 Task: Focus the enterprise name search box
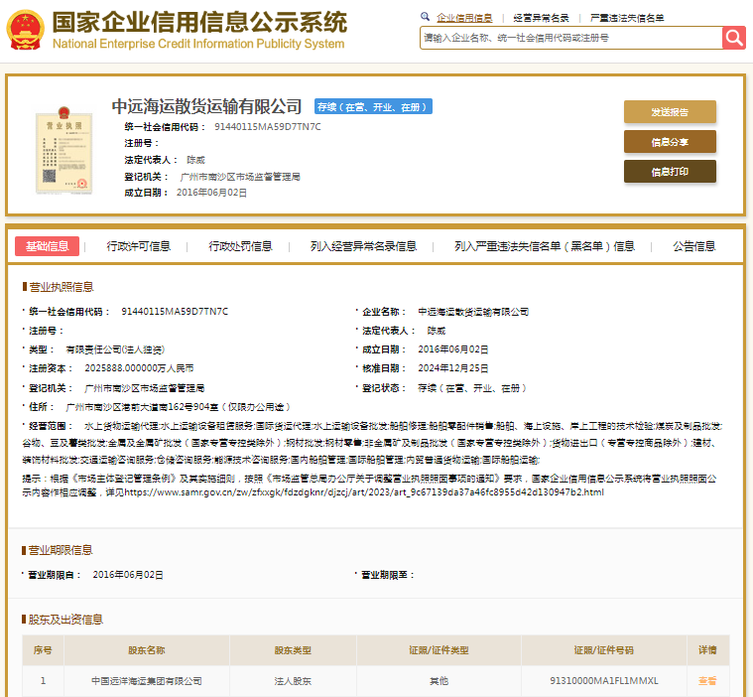click(x=570, y=38)
